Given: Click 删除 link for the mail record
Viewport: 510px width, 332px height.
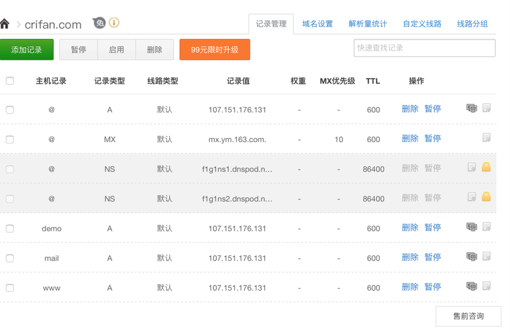Looking at the screenshot, I should pyautogui.click(x=410, y=257).
